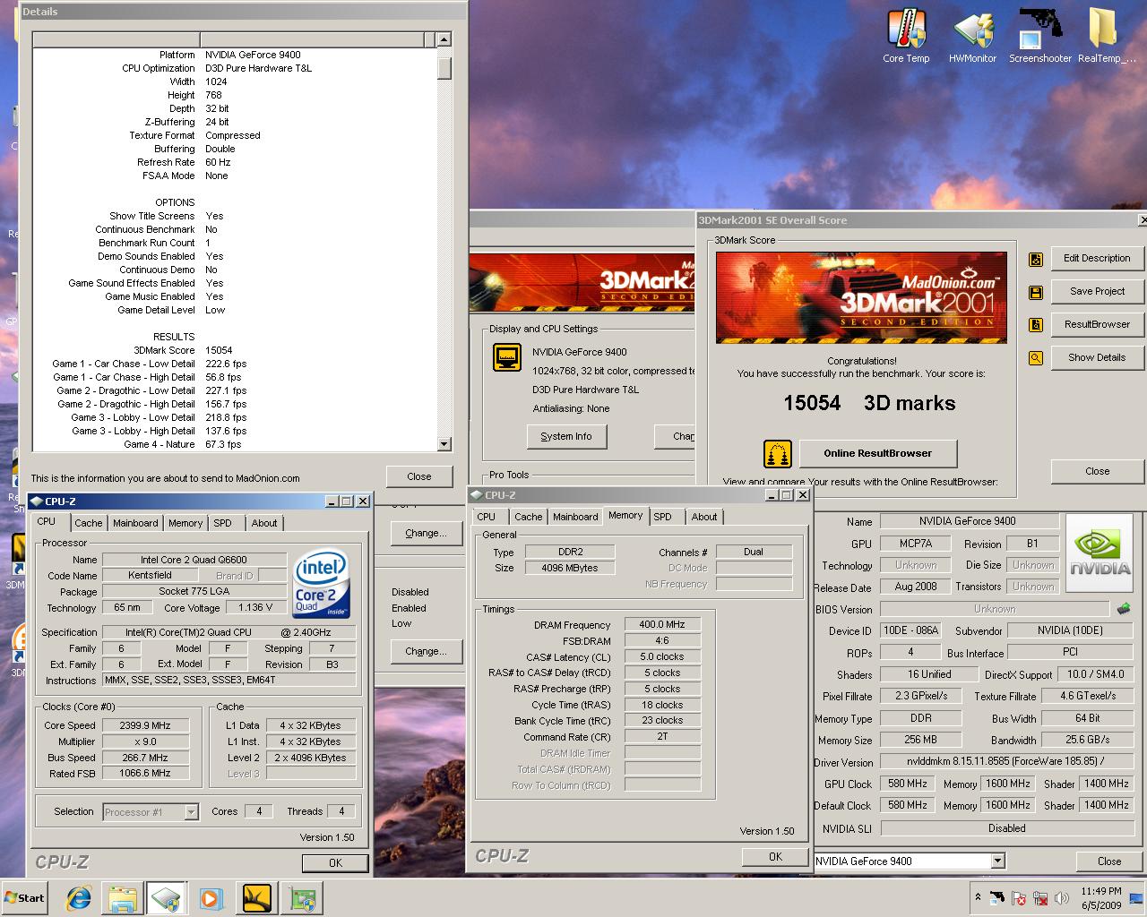Switch to 3DMark2001 taskbar item

(x=257, y=898)
